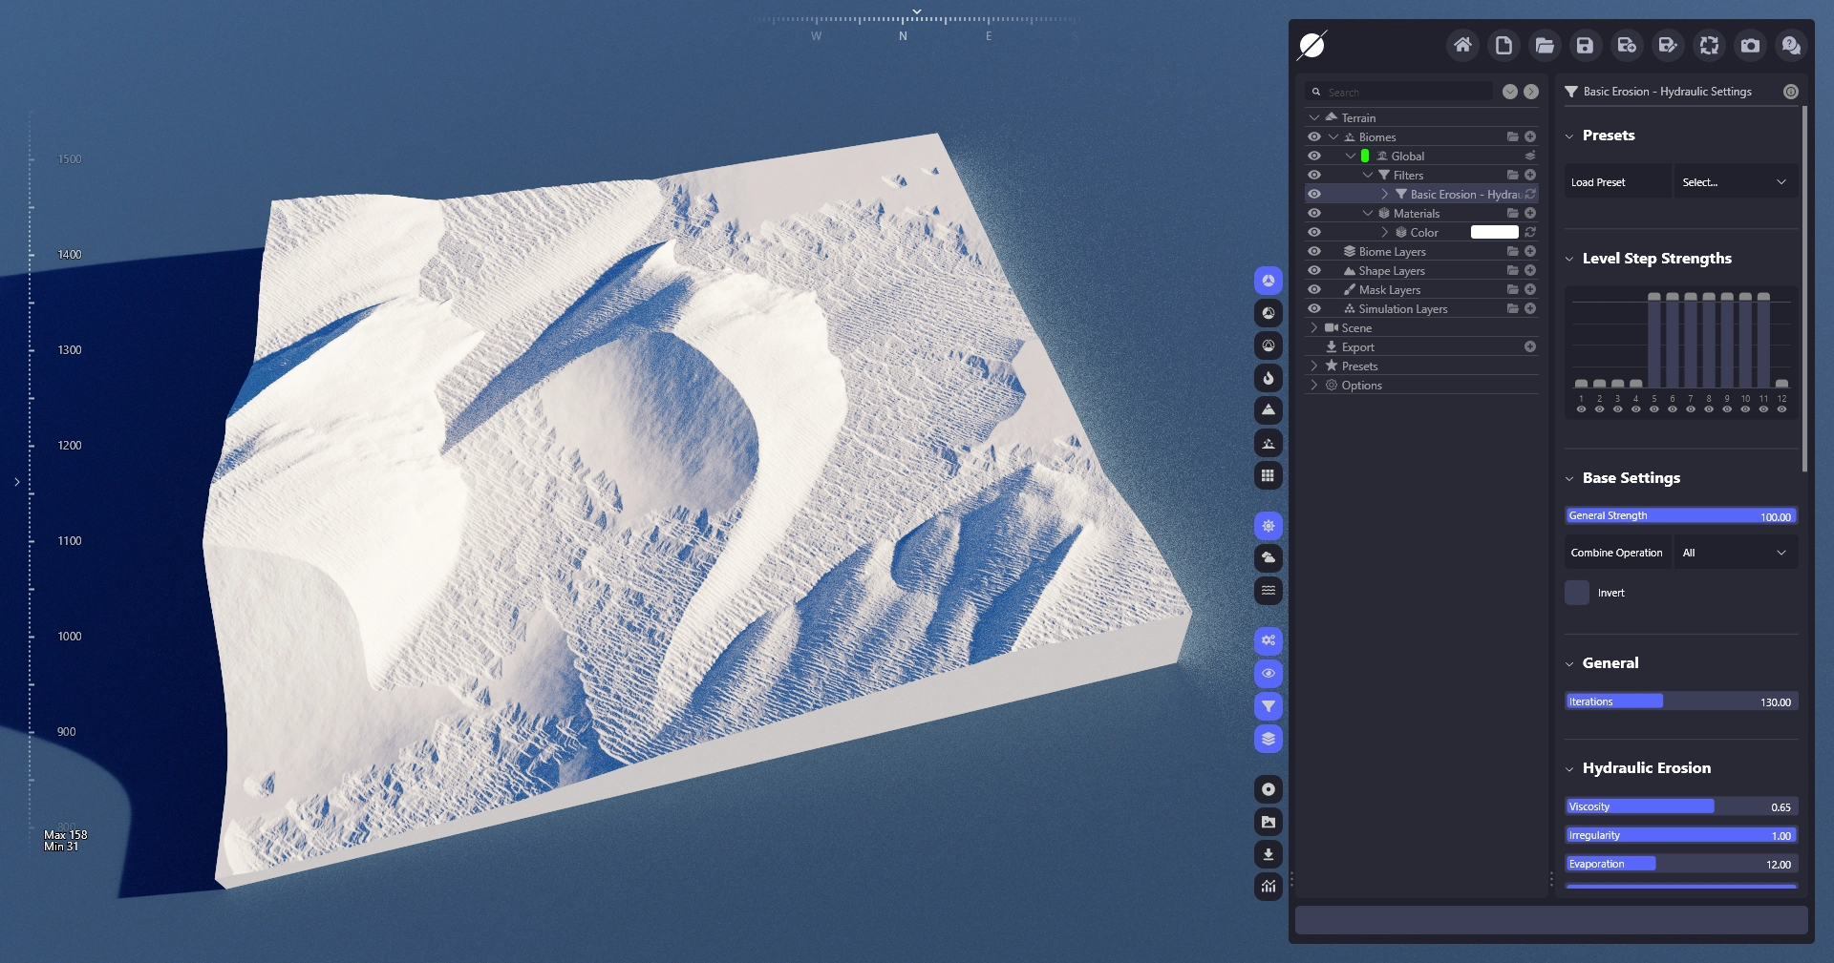Expand the Scene tree node
This screenshot has height=963, width=1834.
click(1314, 328)
